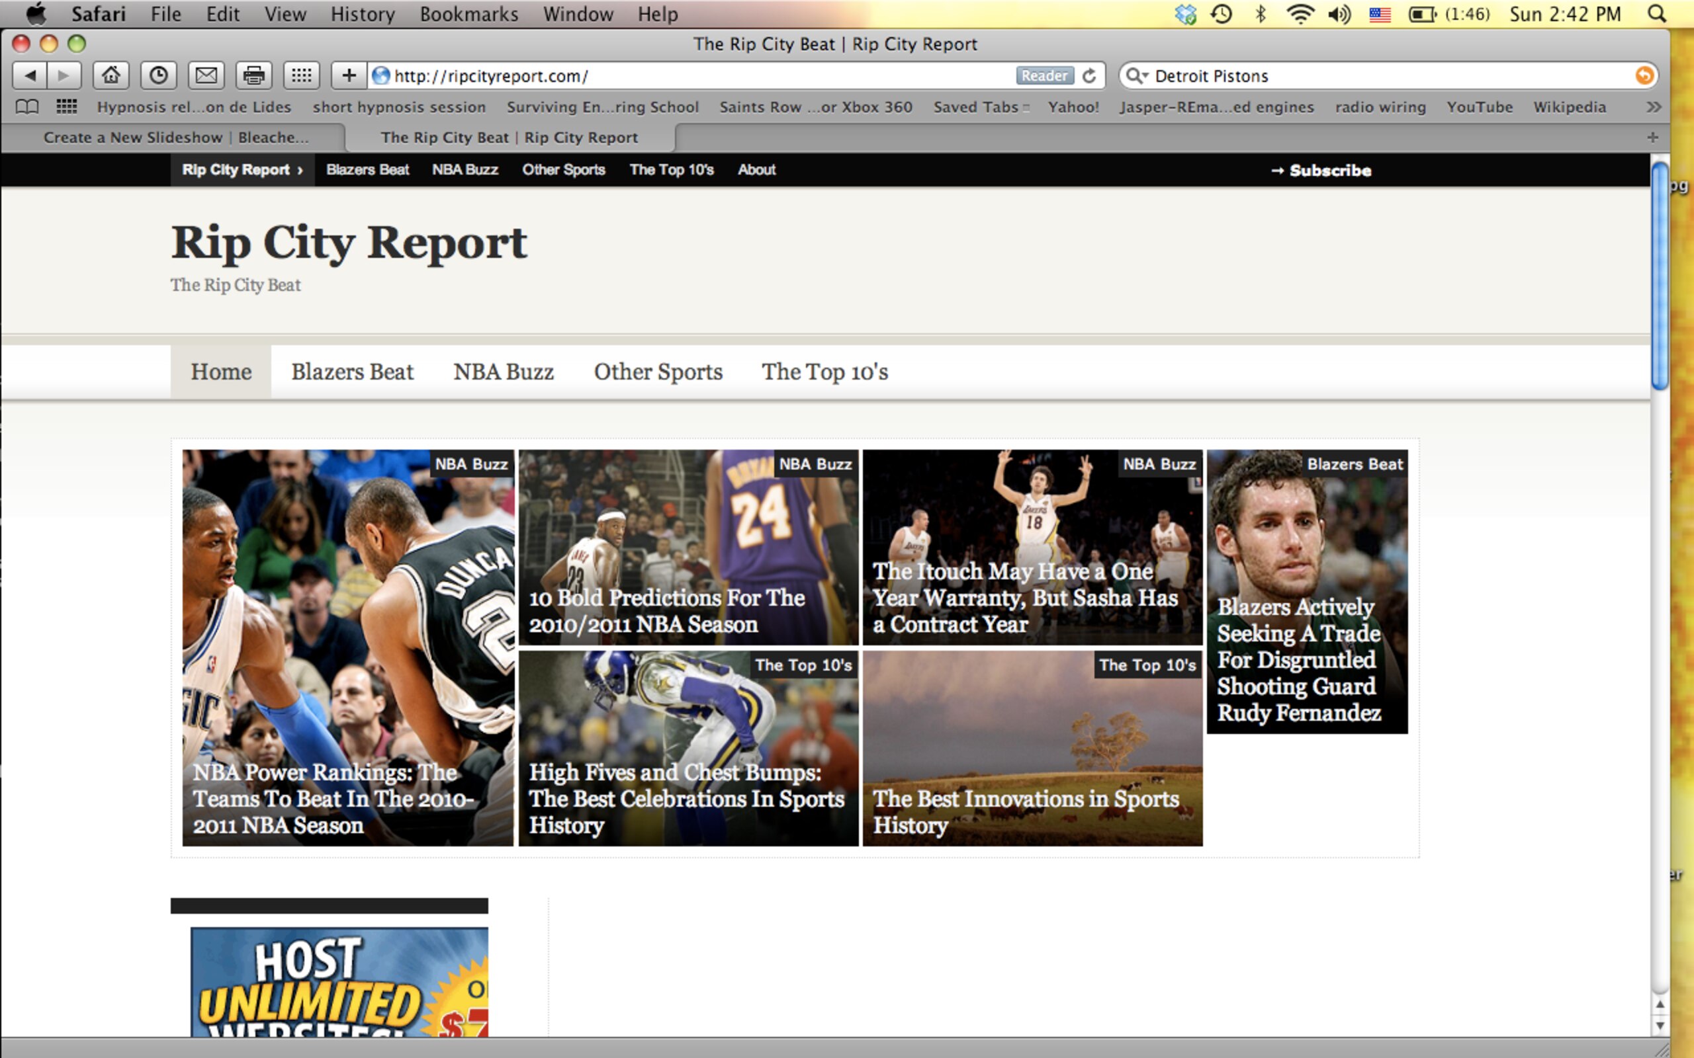Open the Reading List book icon
The height and width of the screenshot is (1058, 1694).
27,107
